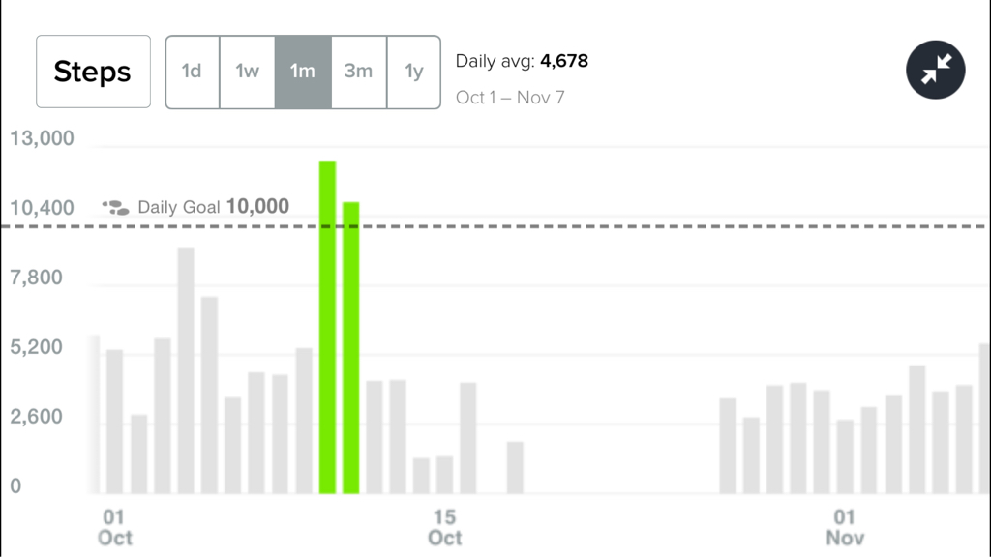Click the Oct 1 – Nov 7 date range
This screenshot has height=557, width=991.
click(510, 98)
